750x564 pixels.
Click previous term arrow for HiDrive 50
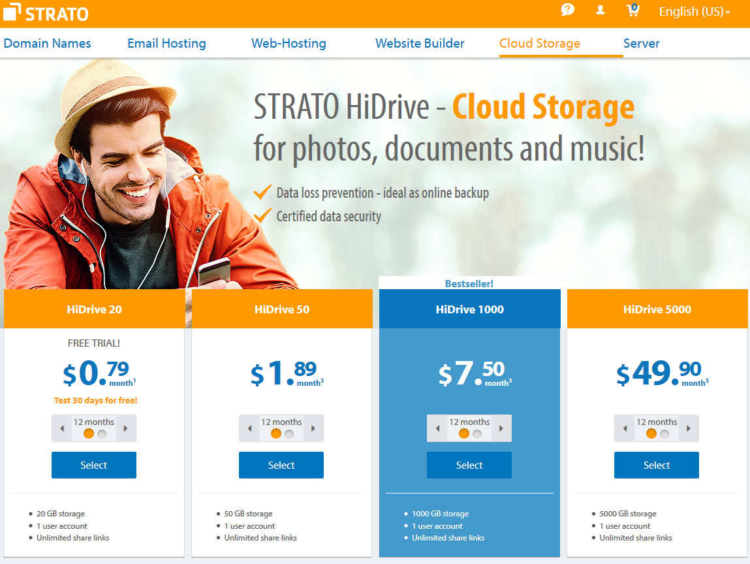click(250, 428)
